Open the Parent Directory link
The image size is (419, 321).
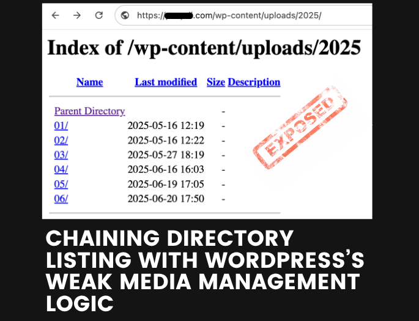[89, 111]
